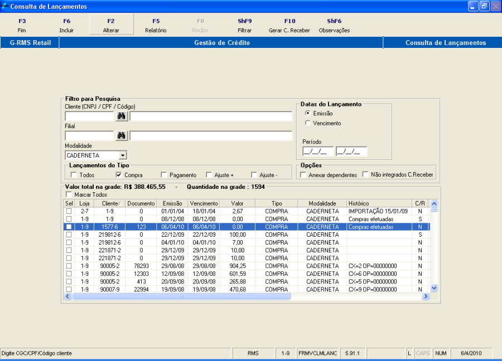Tick the Marcar Todos checkbox
The width and height of the screenshot is (502, 361).
pyautogui.click(x=69, y=195)
